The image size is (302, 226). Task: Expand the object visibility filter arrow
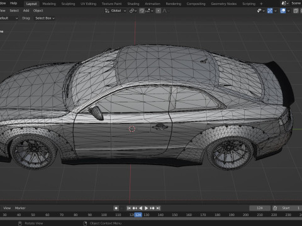tap(264, 11)
